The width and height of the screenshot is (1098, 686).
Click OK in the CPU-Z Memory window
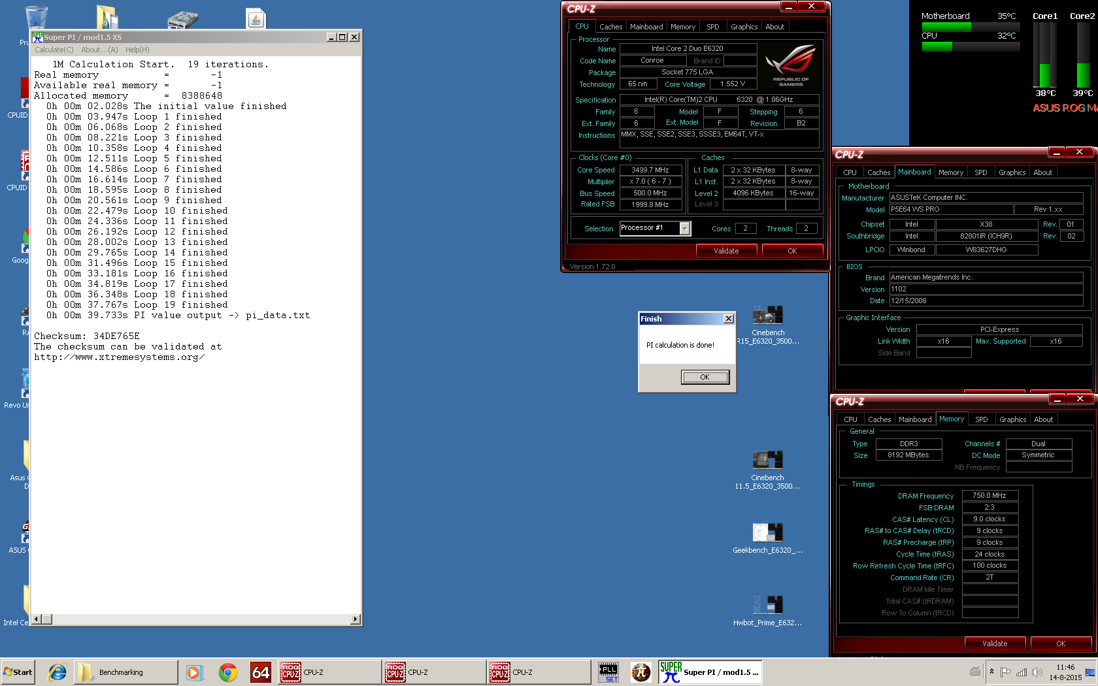click(x=1061, y=644)
